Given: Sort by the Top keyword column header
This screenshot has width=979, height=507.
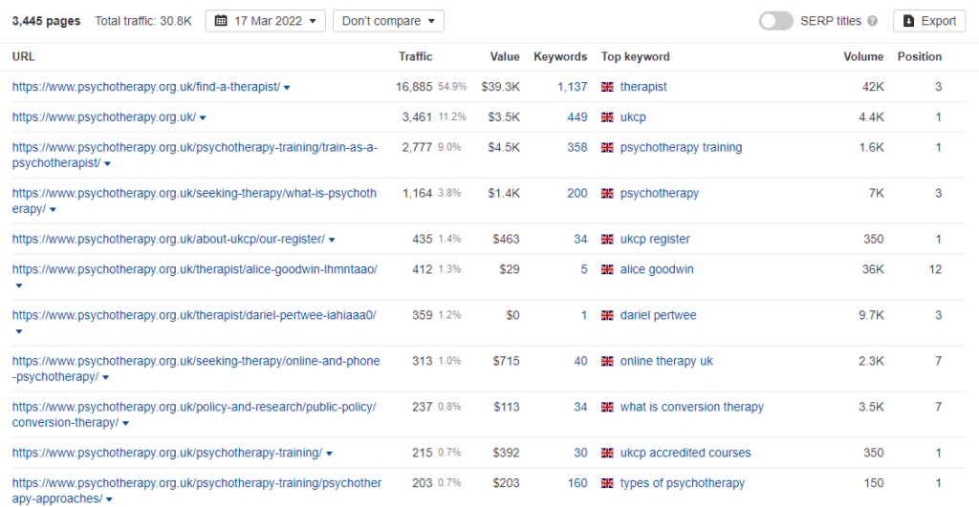Looking at the screenshot, I should (x=635, y=56).
